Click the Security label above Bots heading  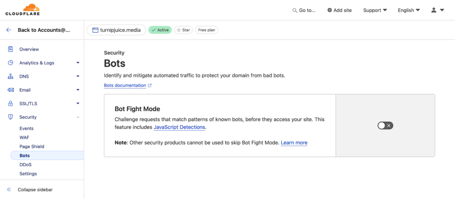pyautogui.click(x=114, y=53)
